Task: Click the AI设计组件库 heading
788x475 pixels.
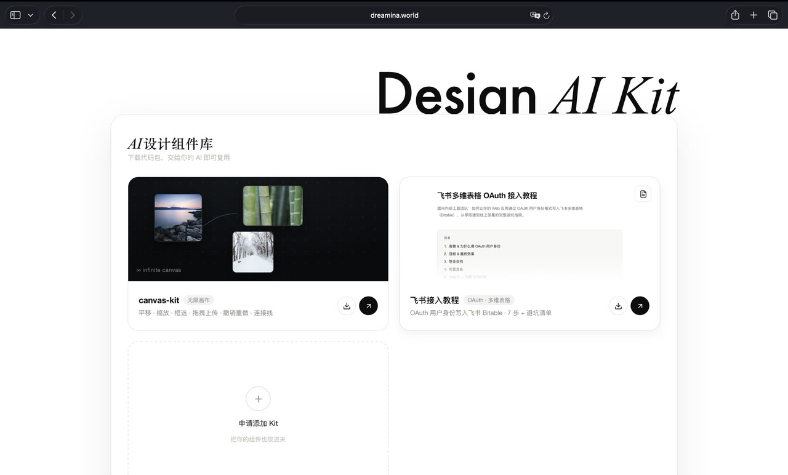Action: pyautogui.click(x=170, y=144)
